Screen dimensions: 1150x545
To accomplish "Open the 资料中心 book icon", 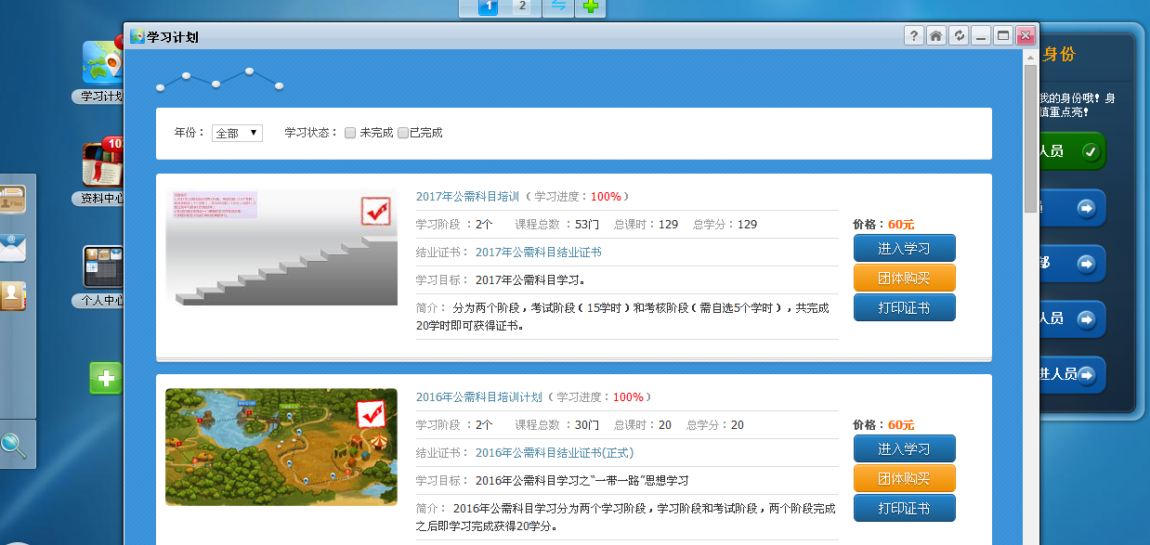I will pyautogui.click(x=102, y=165).
